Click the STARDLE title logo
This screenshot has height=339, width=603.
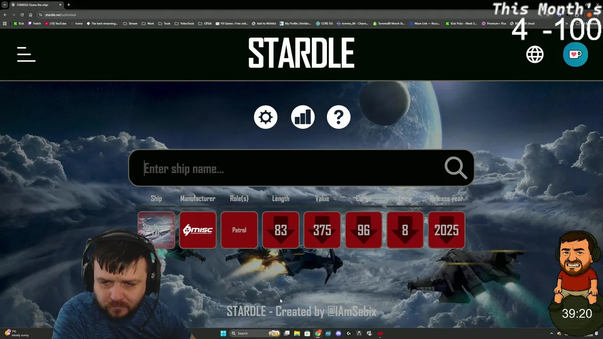pyautogui.click(x=301, y=53)
